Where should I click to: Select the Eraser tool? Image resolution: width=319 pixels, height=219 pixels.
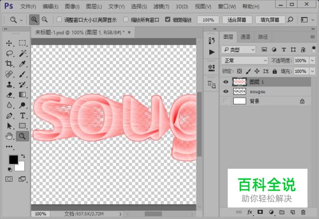9,95
